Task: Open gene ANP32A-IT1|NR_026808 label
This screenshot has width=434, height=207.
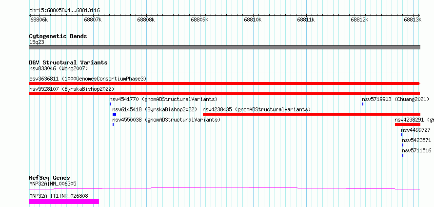Action: click(x=59, y=196)
